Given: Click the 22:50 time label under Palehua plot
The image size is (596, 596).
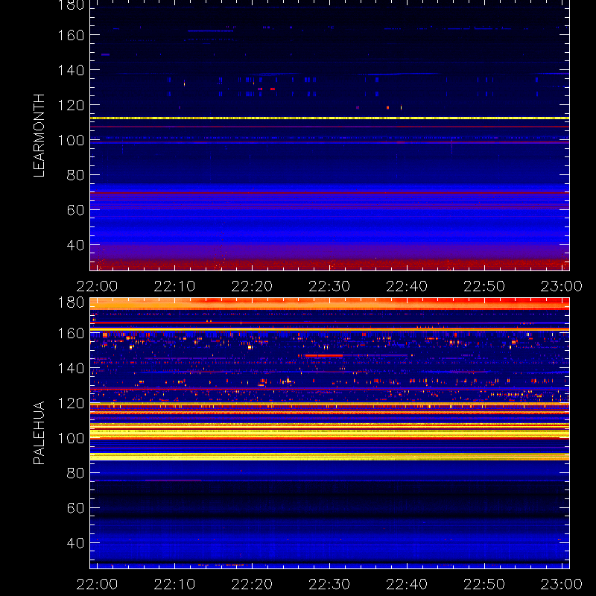Looking at the screenshot, I should [484, 584].
